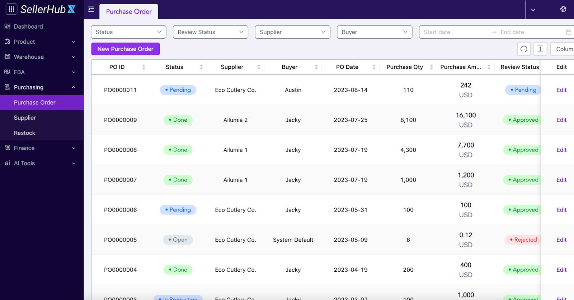The width and height of the screenshot is (574, 300).
Task: Open the Status filter dropdown
Action: tap(128, 32)
